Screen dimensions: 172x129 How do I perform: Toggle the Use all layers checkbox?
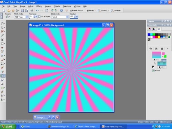pyautogui.click(x=39, y=17)
